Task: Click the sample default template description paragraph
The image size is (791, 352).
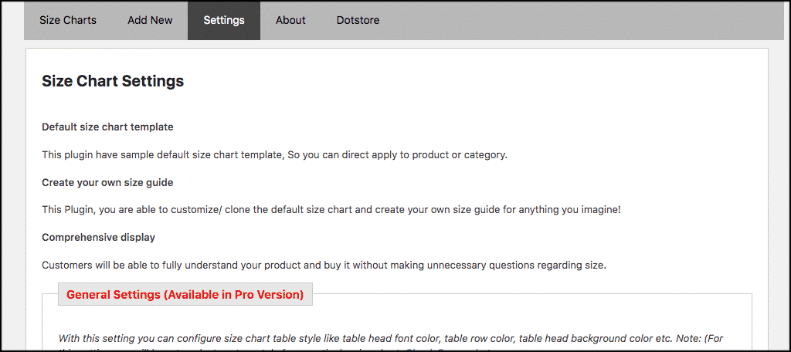Action: [274, 154]
